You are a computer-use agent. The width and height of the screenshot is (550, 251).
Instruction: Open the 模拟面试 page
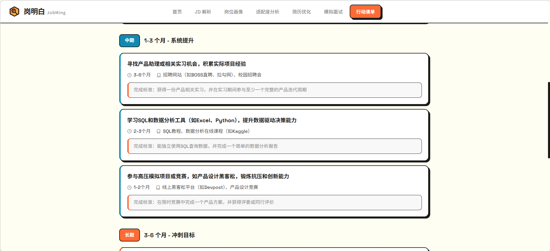[333, 12]
